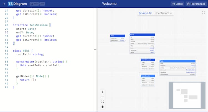Select the Wiki node header in diagram
This screenshot has height=112, width=208.
pos(118,36)
